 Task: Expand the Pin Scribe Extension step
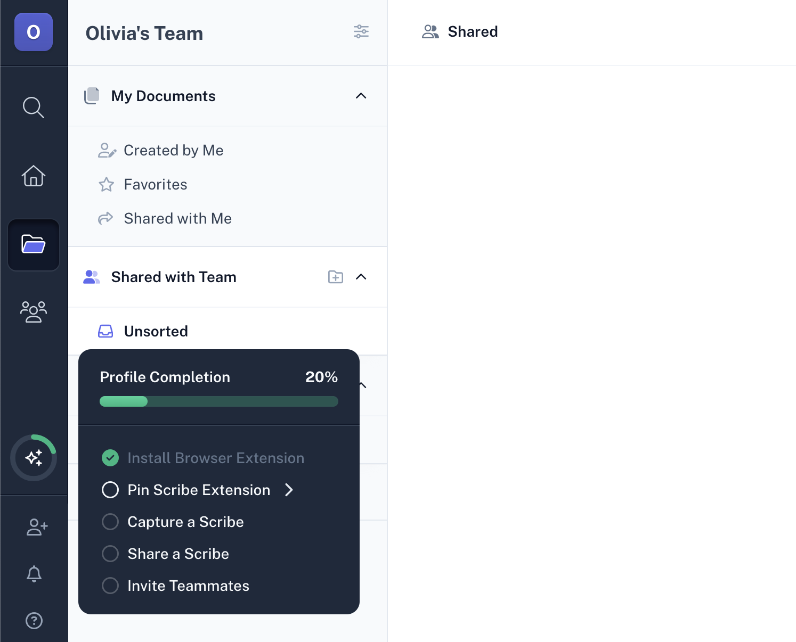click(x=289, y=490)
